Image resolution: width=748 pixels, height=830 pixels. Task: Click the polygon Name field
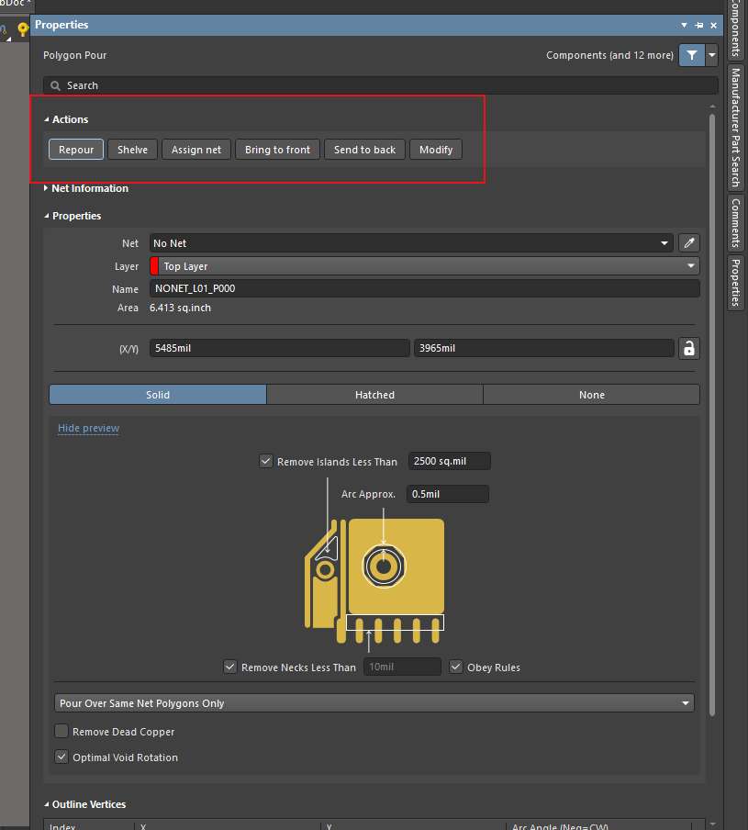pyautogui.click(x=425, y=288)
